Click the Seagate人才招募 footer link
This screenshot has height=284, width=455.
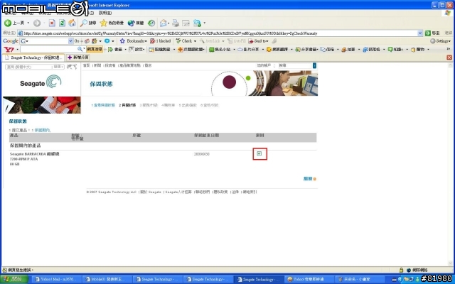point(178,192)
